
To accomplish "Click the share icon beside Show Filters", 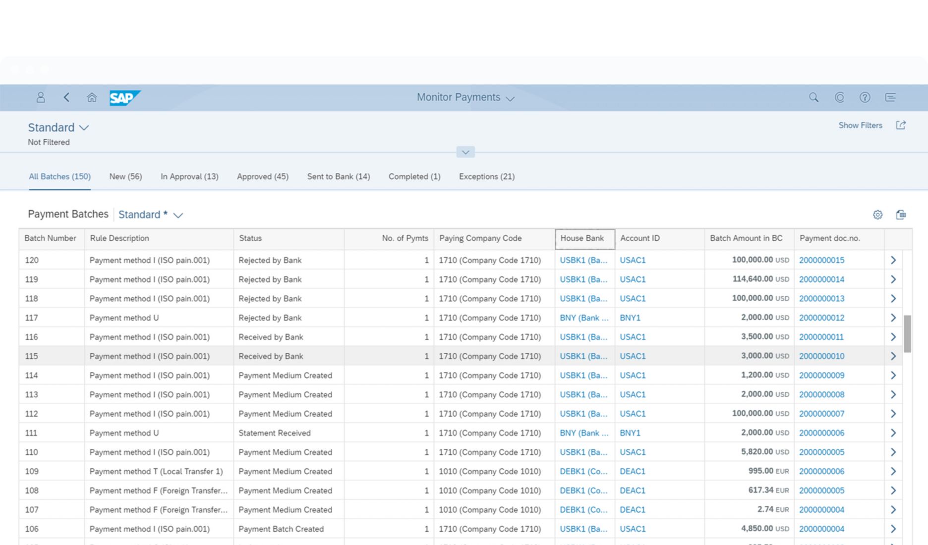I will click(x=901, y=125).
